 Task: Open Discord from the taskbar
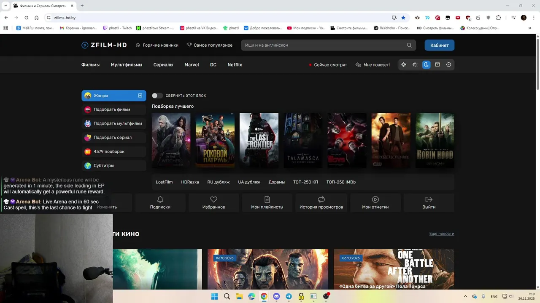[x=276, y=296]
